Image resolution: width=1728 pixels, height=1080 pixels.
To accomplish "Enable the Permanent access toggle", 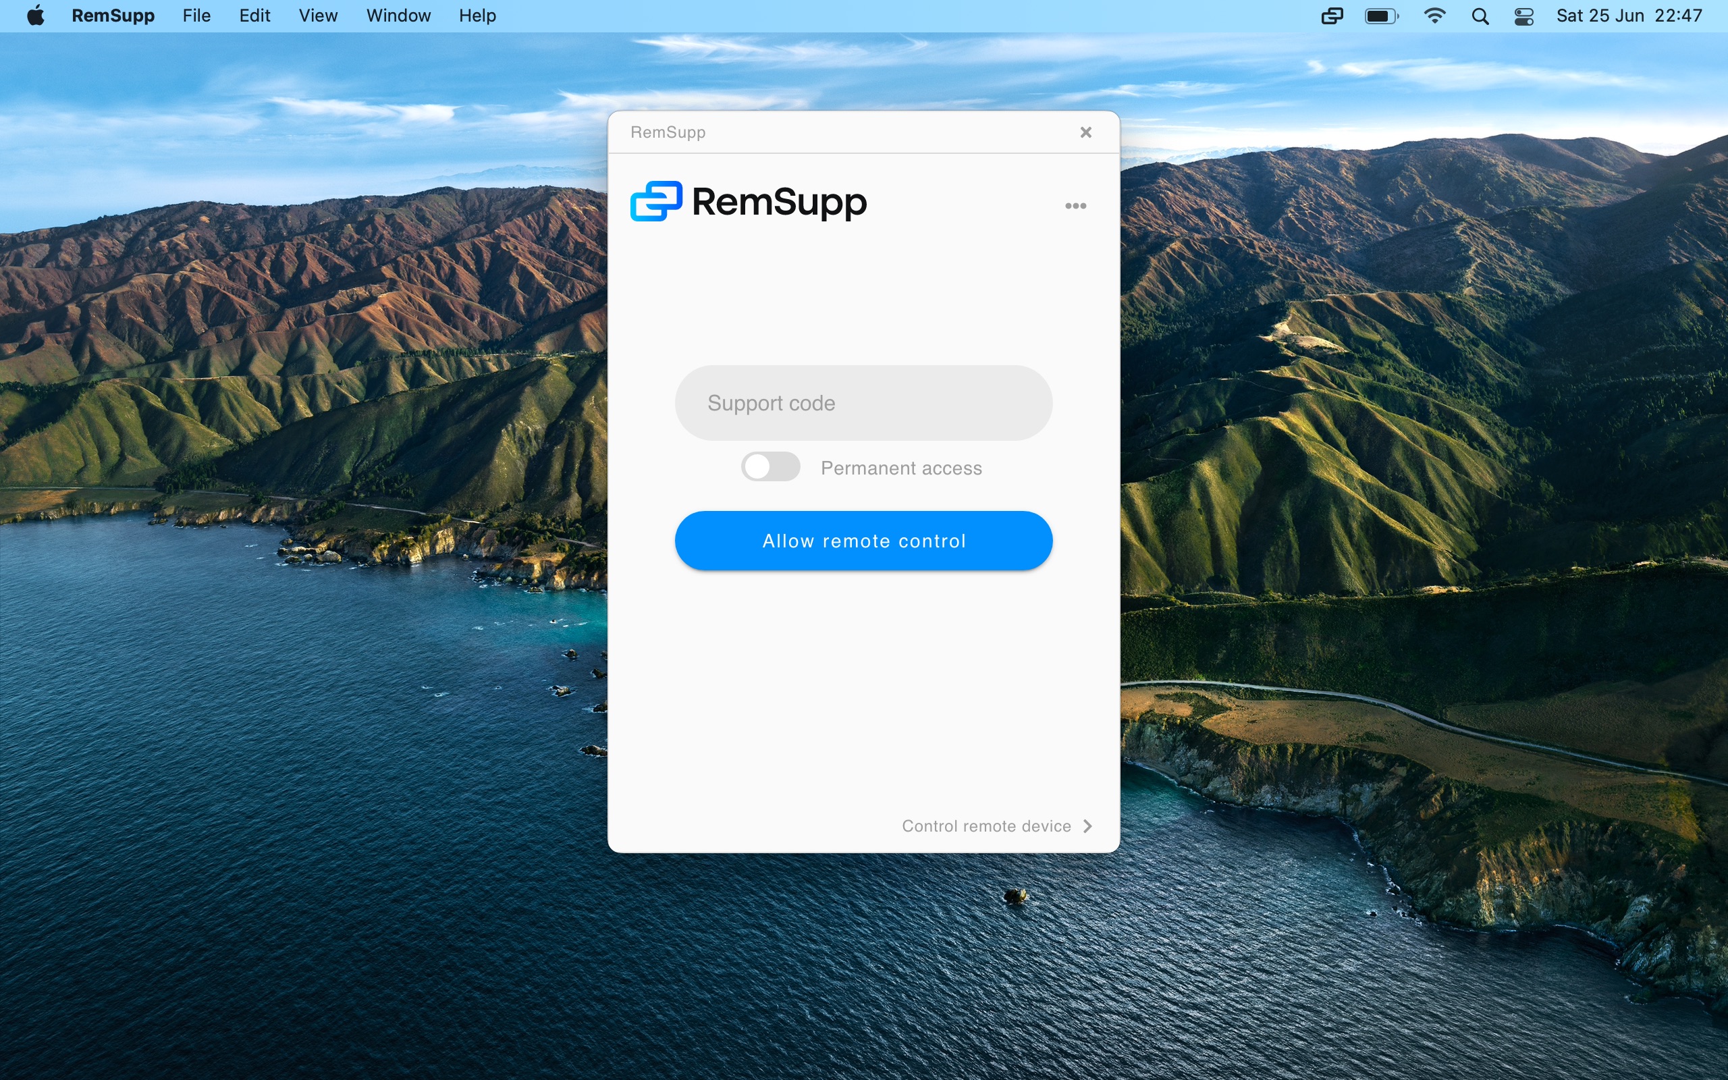I will (769, 467).
